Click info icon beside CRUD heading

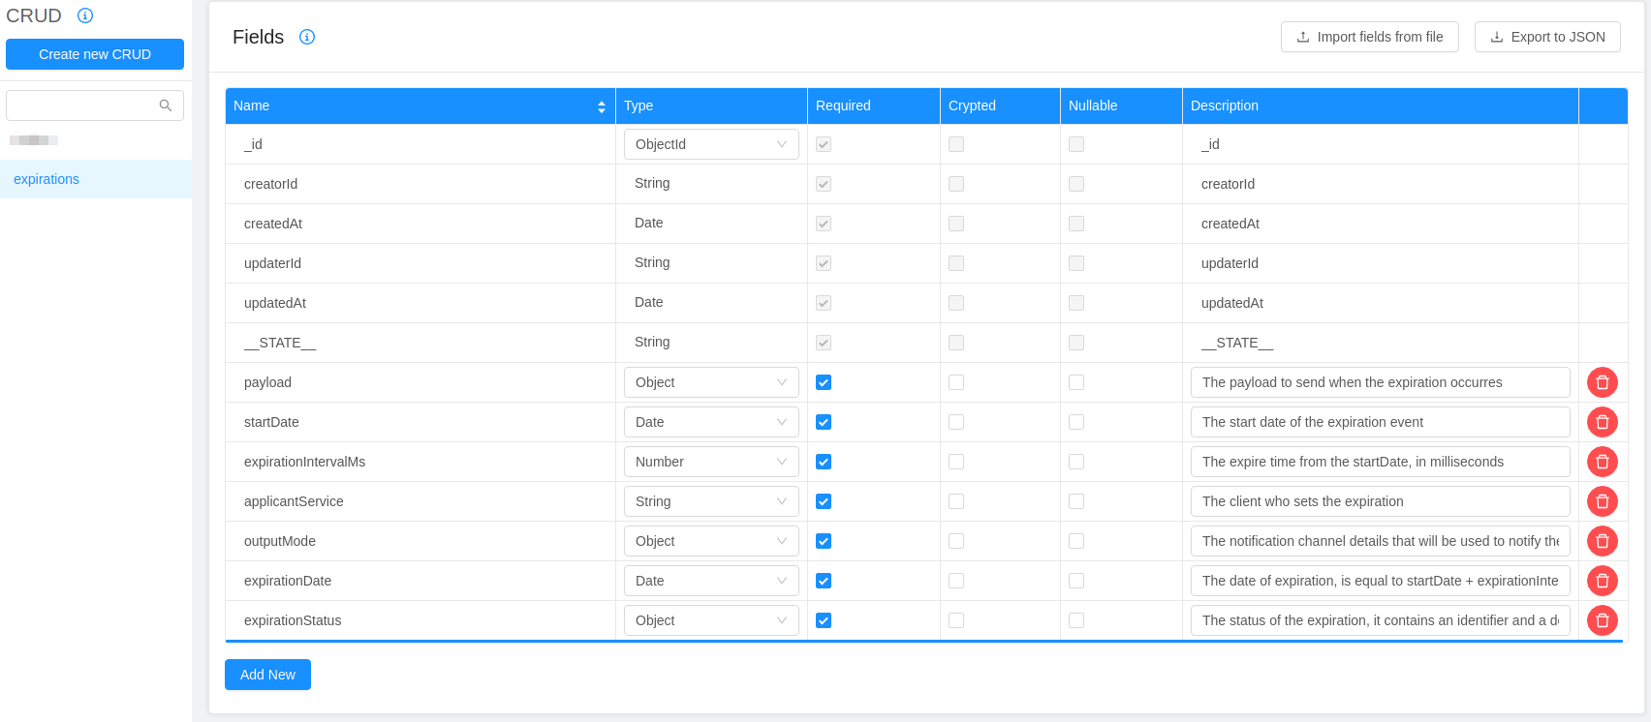pyautogui.click(x=85, y=15)
